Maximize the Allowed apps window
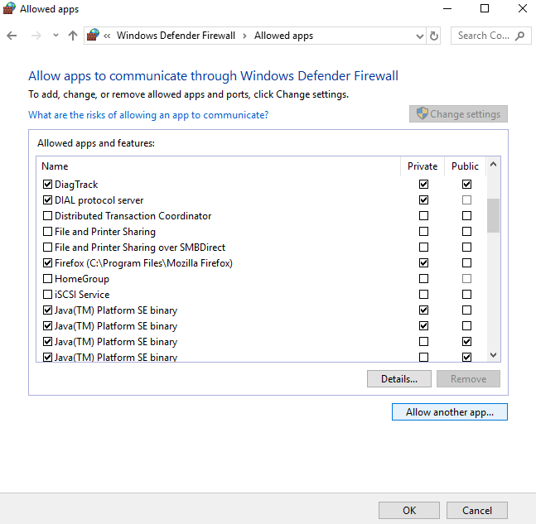The height and width of the screenshot is (524, 536). point(485,8)
